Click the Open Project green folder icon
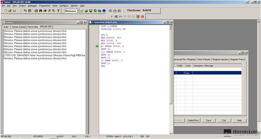The height and width of the screenshot is (139, 261). tap(86, 11)
